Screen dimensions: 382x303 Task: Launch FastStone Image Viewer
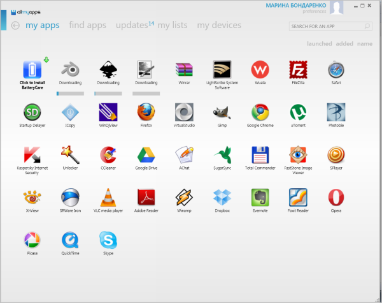[x=298, y=154]
